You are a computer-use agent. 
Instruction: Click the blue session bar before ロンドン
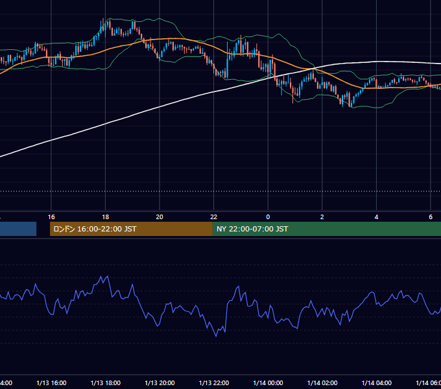point(18,229)
